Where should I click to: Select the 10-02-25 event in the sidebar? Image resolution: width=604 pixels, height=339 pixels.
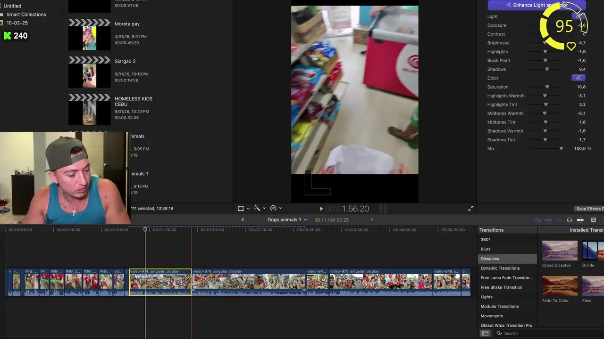(x=17, y=23)
